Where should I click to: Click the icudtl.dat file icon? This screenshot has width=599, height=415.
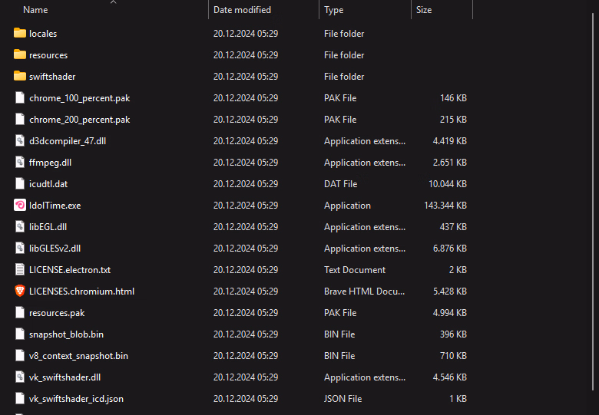[20, 184]
